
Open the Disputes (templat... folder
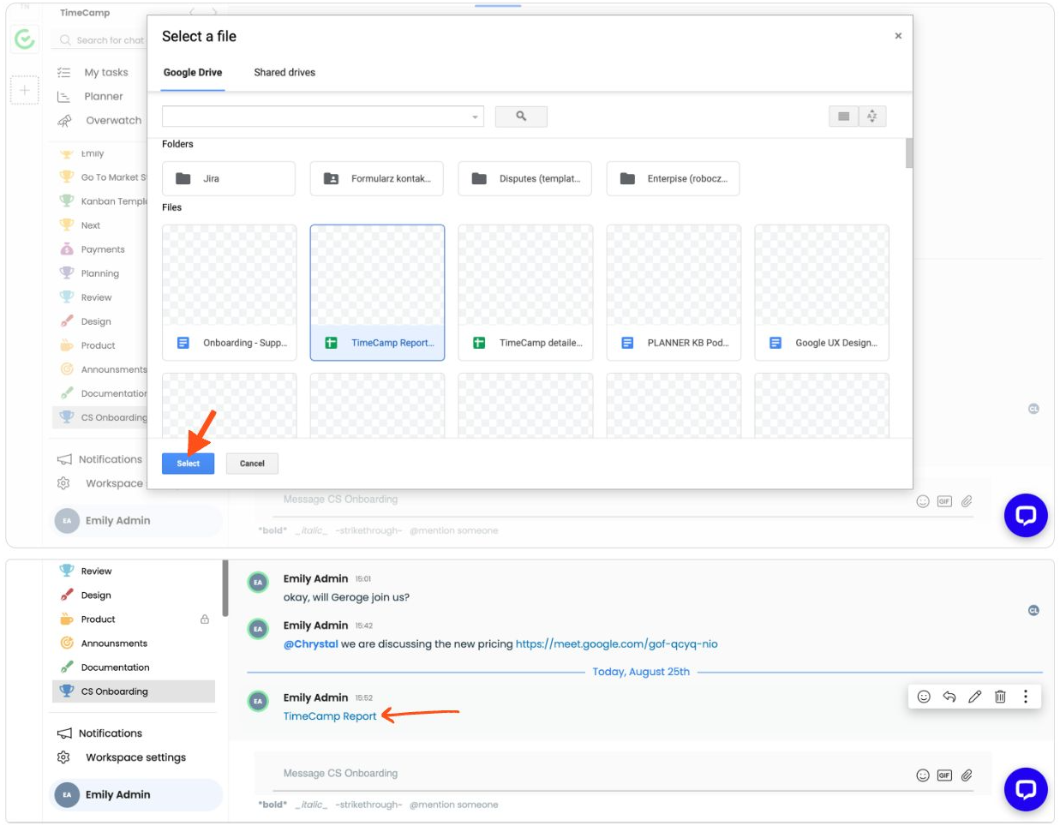click(525, 178)
